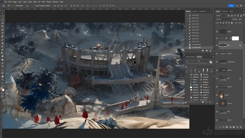The width and height of the screenshot is (245, 138).
Task: Create new brush group folder
Action: (203, 102)
